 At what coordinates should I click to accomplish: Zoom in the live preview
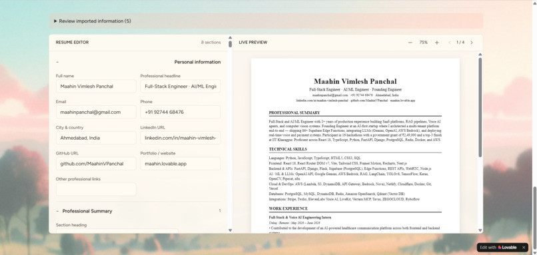[436, 43]
